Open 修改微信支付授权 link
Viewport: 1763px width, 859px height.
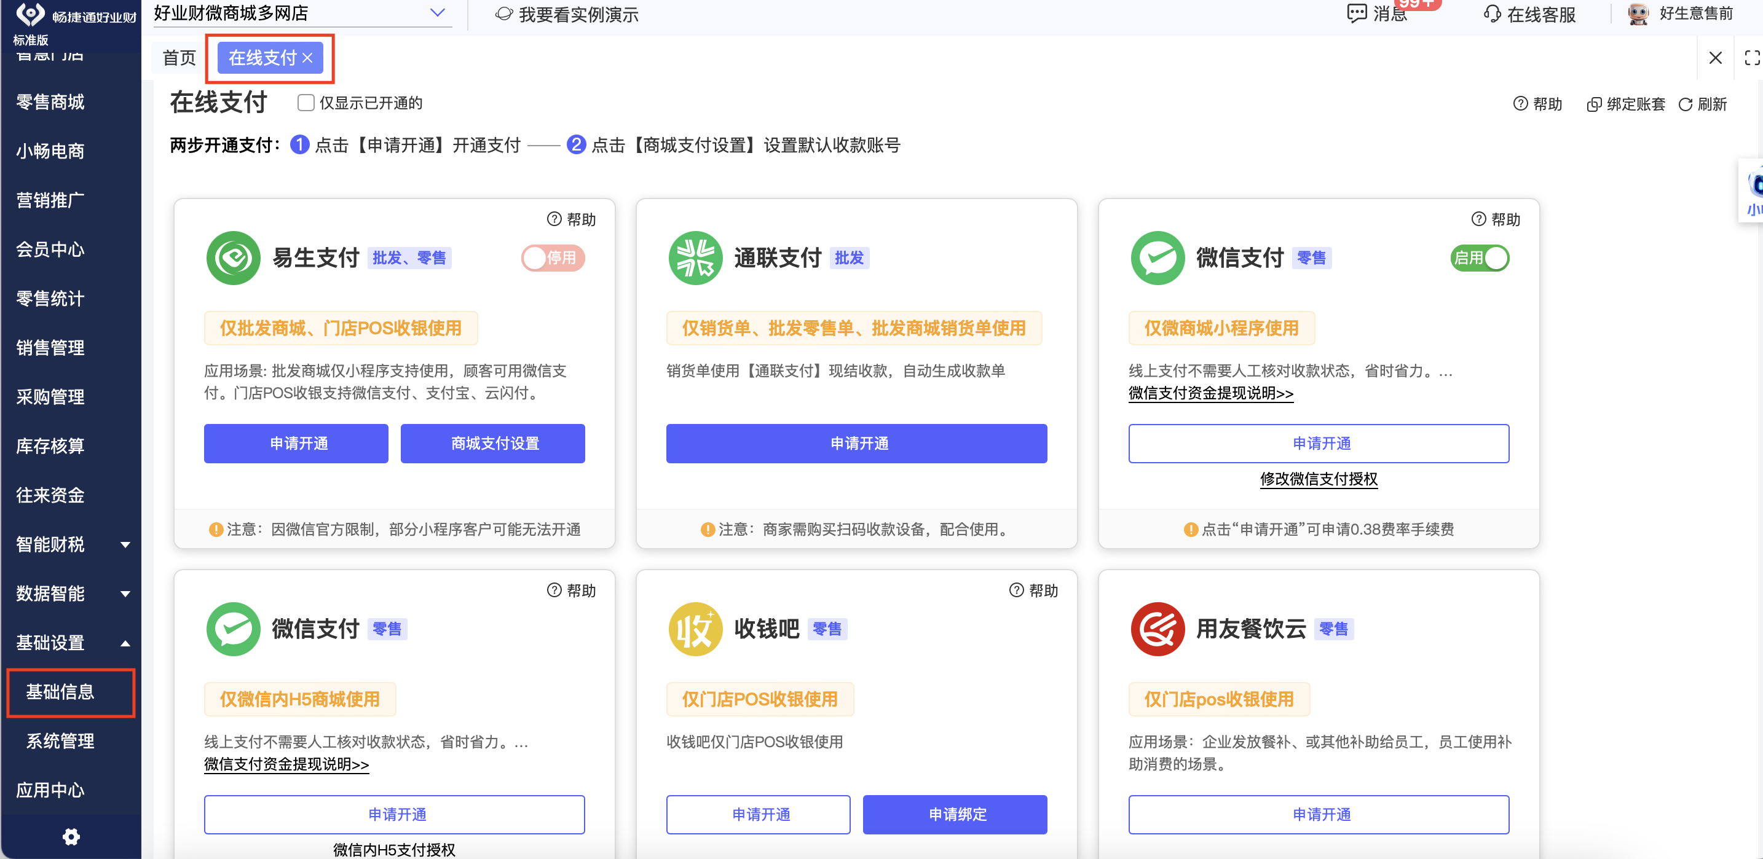(x=1319, y=479)
